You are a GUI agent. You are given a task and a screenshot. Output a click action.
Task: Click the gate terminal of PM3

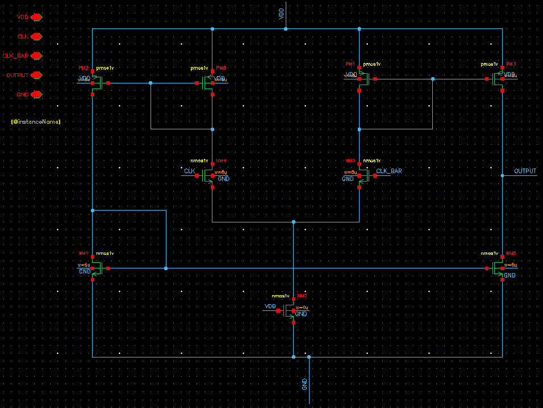(487, 79)
